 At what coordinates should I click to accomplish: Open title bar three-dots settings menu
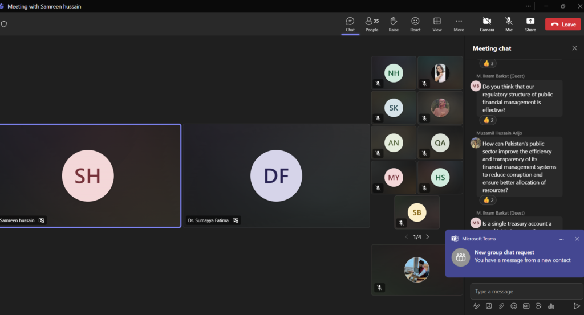(528, 6)
